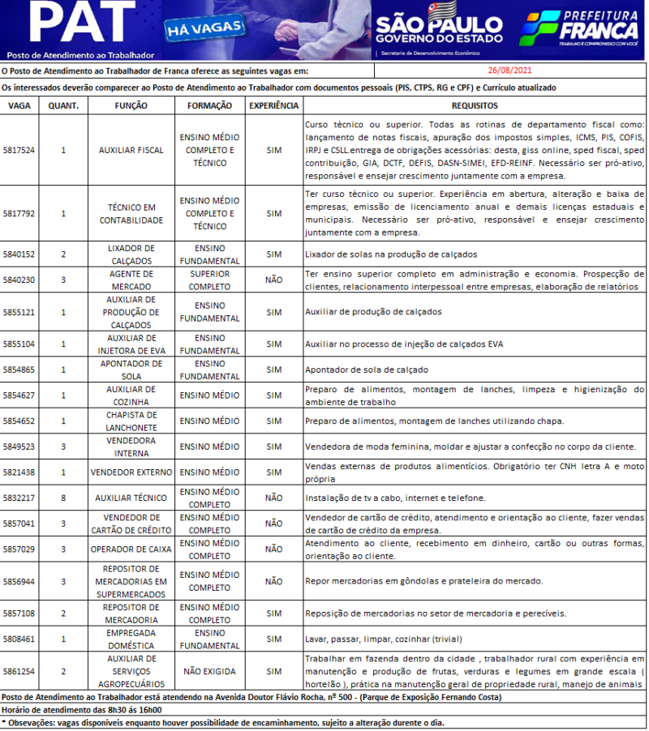Click 'Secretaria de Desenvolvimento Econômico' banner text
Screen dimensions: 649x731
coord(430,53)
